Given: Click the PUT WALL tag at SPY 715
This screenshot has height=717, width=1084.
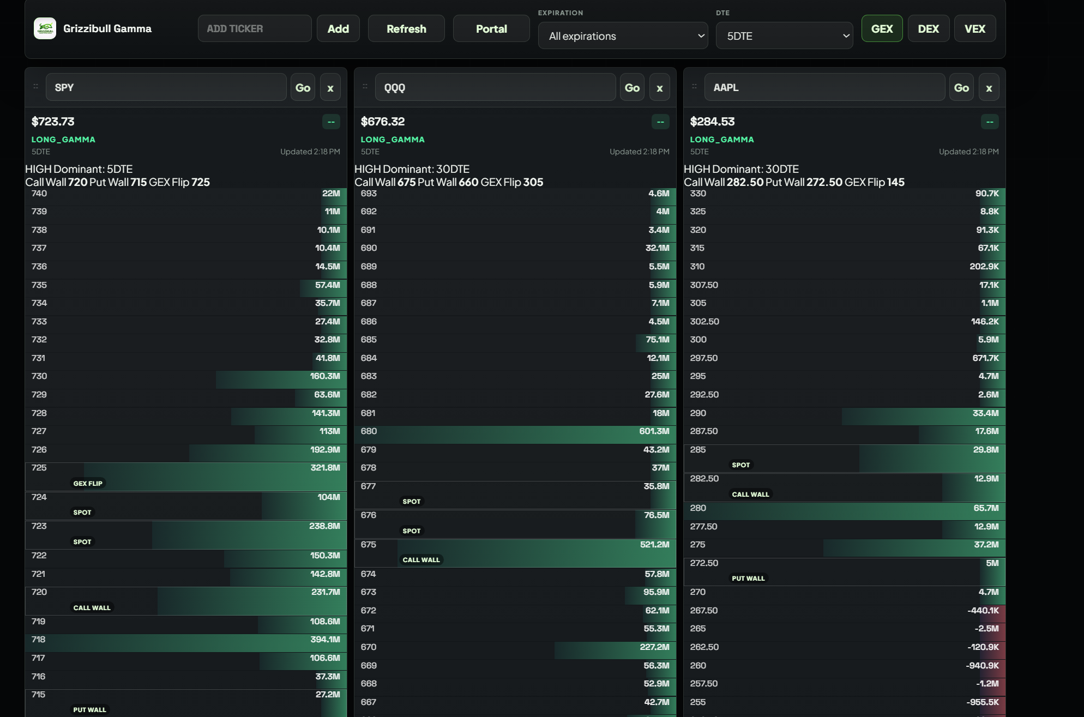Looking at the screenshot, I should pyautogui.click(x=90, y=709).
